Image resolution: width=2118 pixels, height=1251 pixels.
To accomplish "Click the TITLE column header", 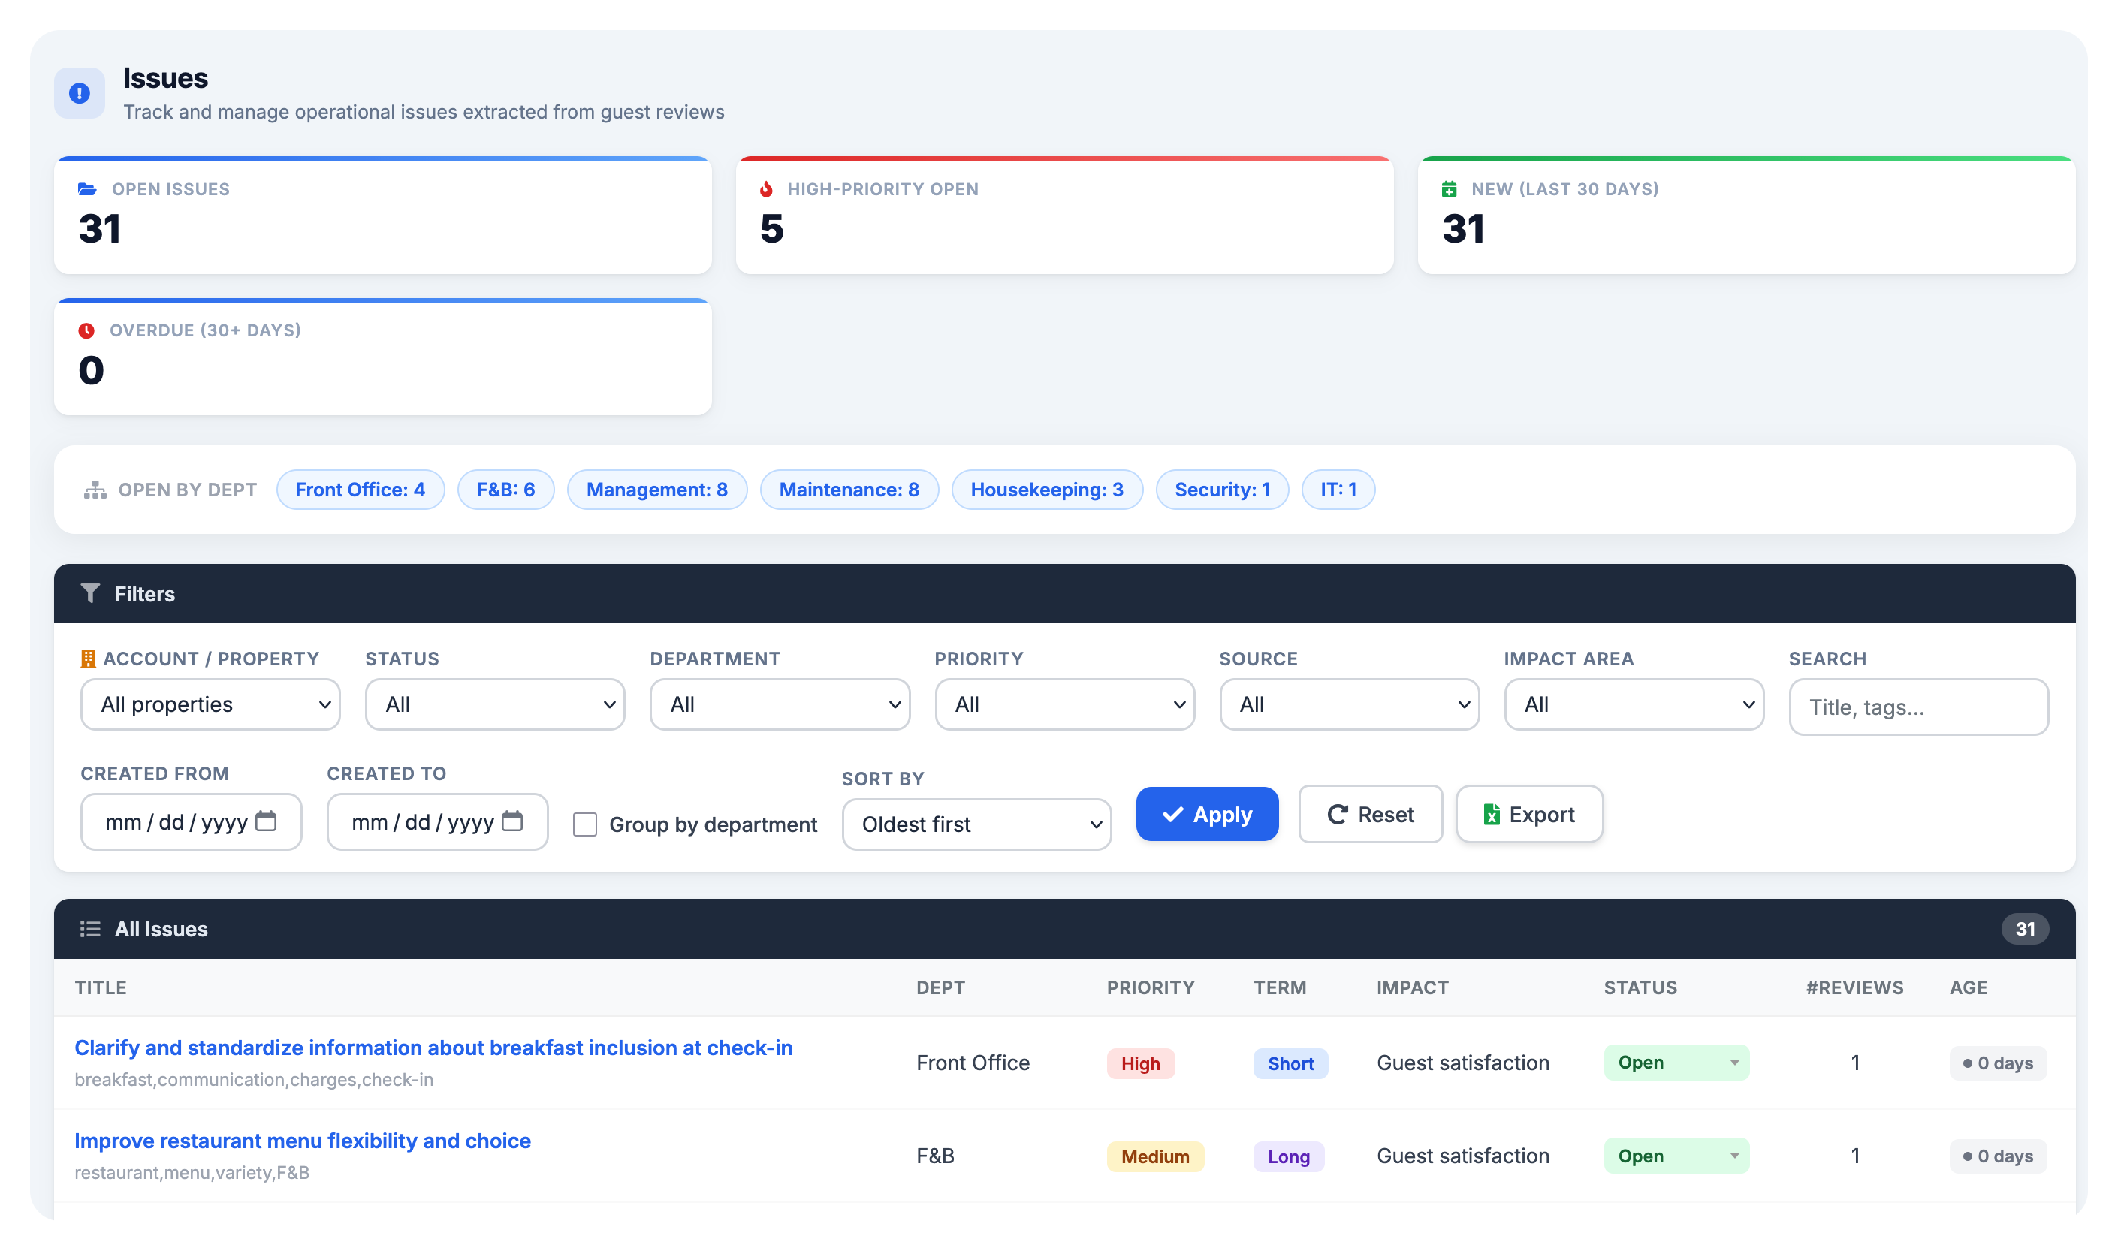I will [101, 988].
